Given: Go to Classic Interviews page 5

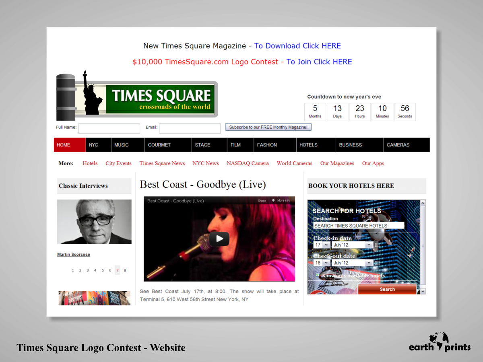Looking at the screenshot, I should coord(103,270).
